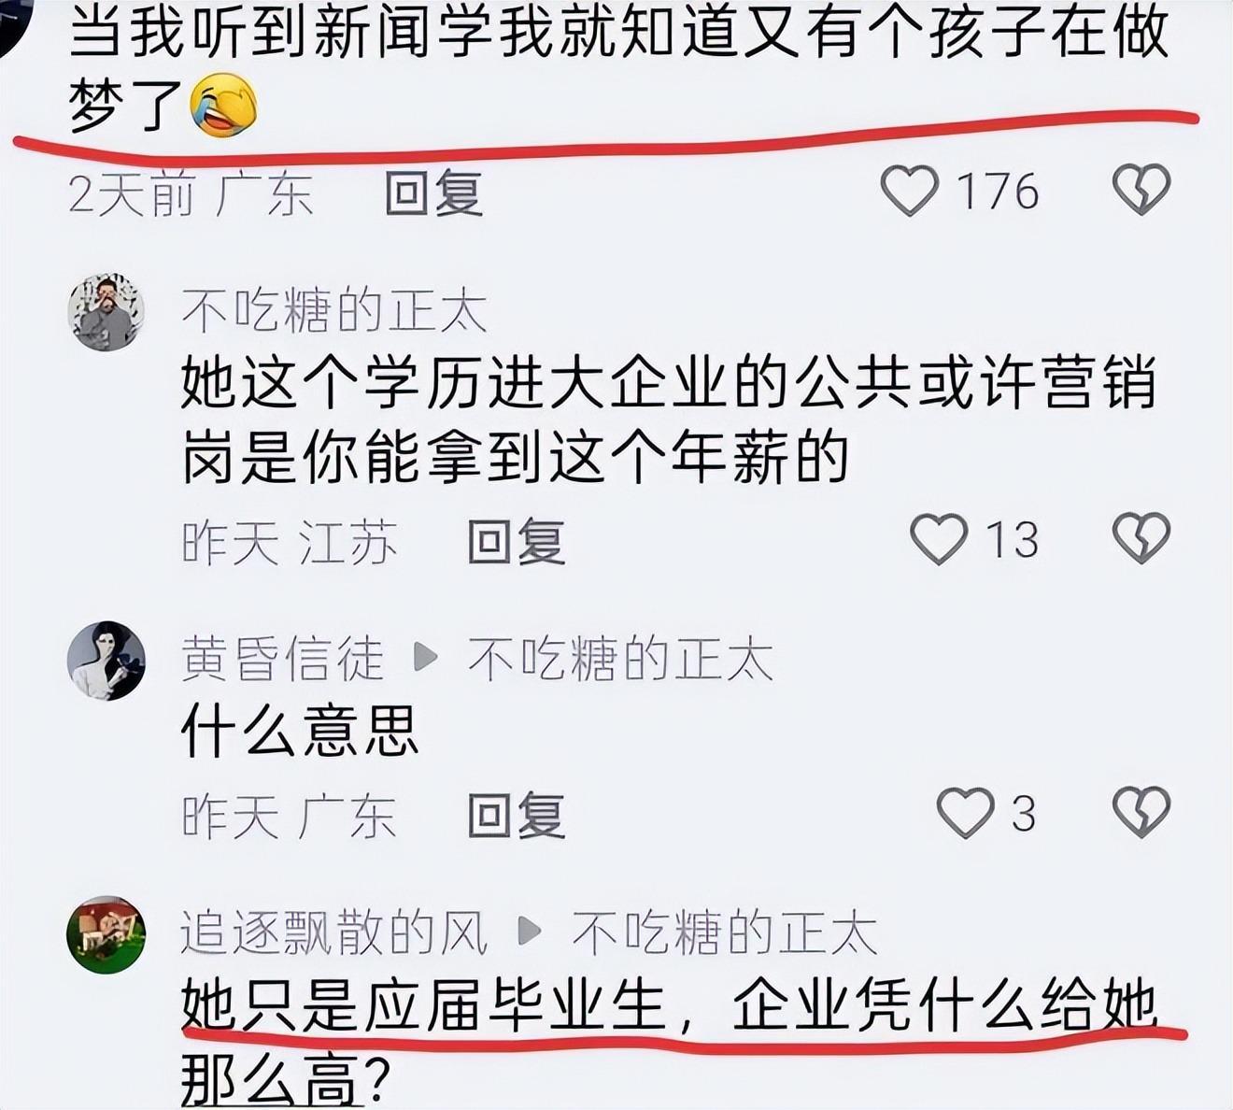Open 追逐飘散的风's profile avatar
Viewport: 1233px width, 1110px height.
(x=106, y=934)
